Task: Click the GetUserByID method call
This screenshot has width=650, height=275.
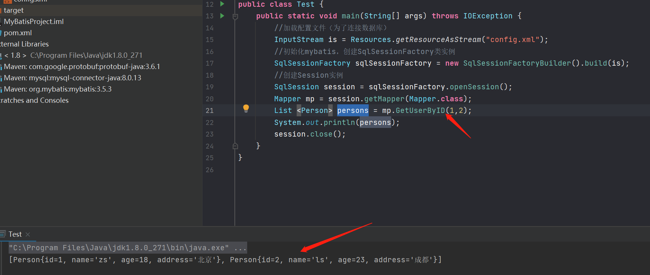Action: pyautogui.click(x=420, y=111)
